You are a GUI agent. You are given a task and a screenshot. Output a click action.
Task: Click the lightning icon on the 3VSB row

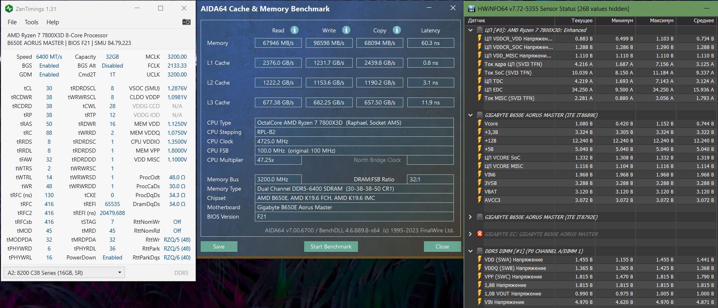(x=480, y=183)
